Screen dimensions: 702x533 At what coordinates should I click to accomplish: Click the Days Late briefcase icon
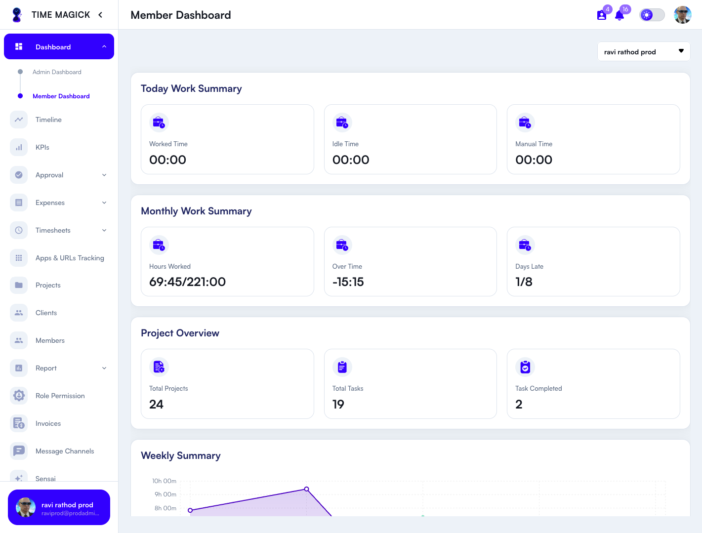pos(525,245)
